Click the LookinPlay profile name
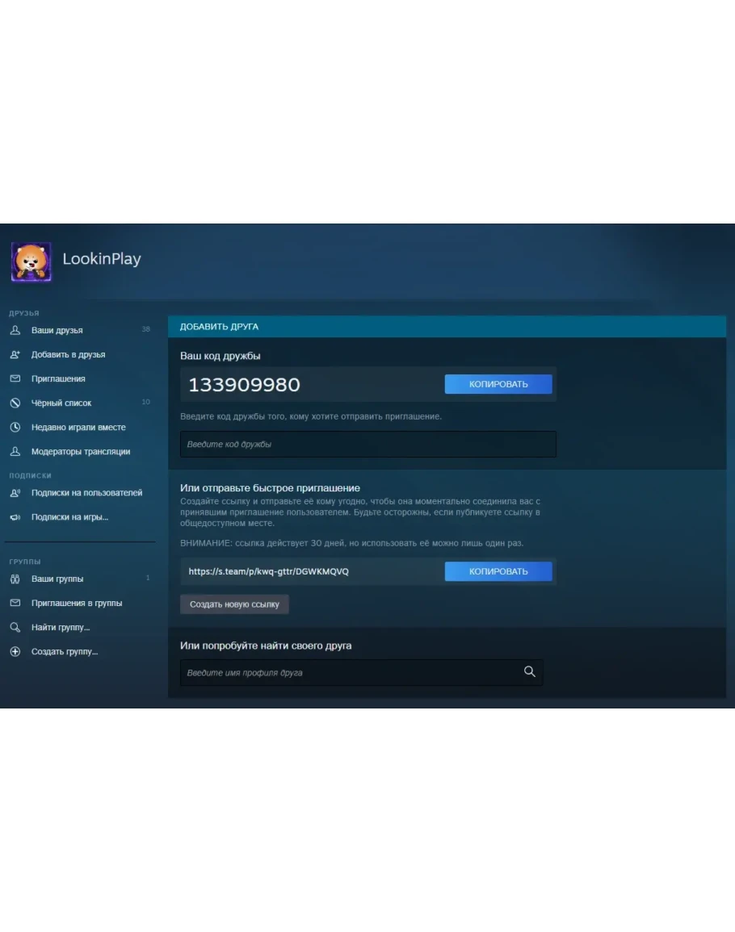Image resolution: width=735 pixels, height=932 pixels. [102, 259]
